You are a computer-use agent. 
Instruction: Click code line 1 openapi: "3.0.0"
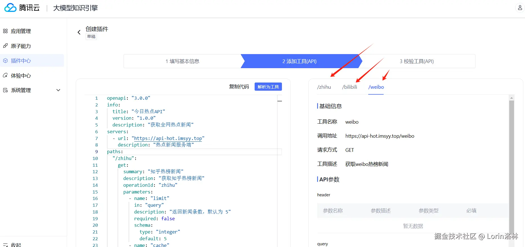coord(129,98)
